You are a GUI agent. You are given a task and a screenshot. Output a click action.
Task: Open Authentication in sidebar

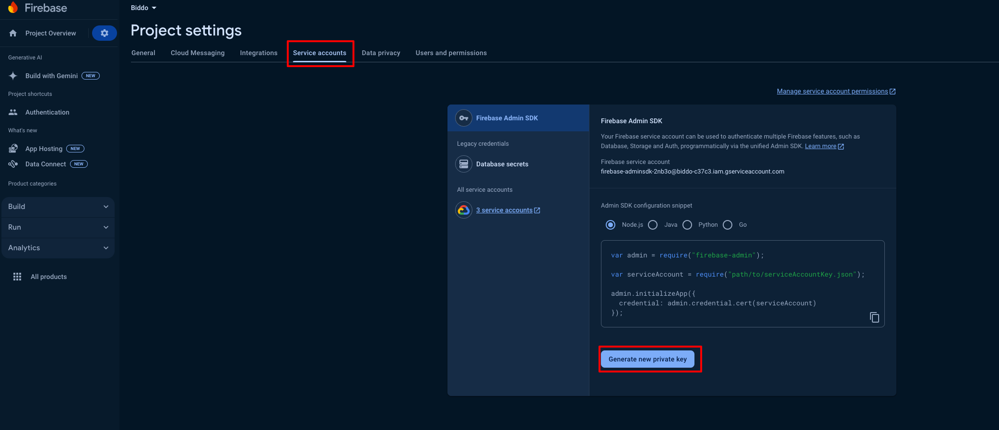(x=47, y=112)
